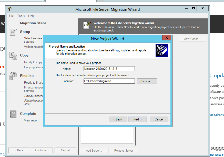Click Back in New Project Wizard
The width and height of the screenshot is (224, 157).
(x=118, y=119)
